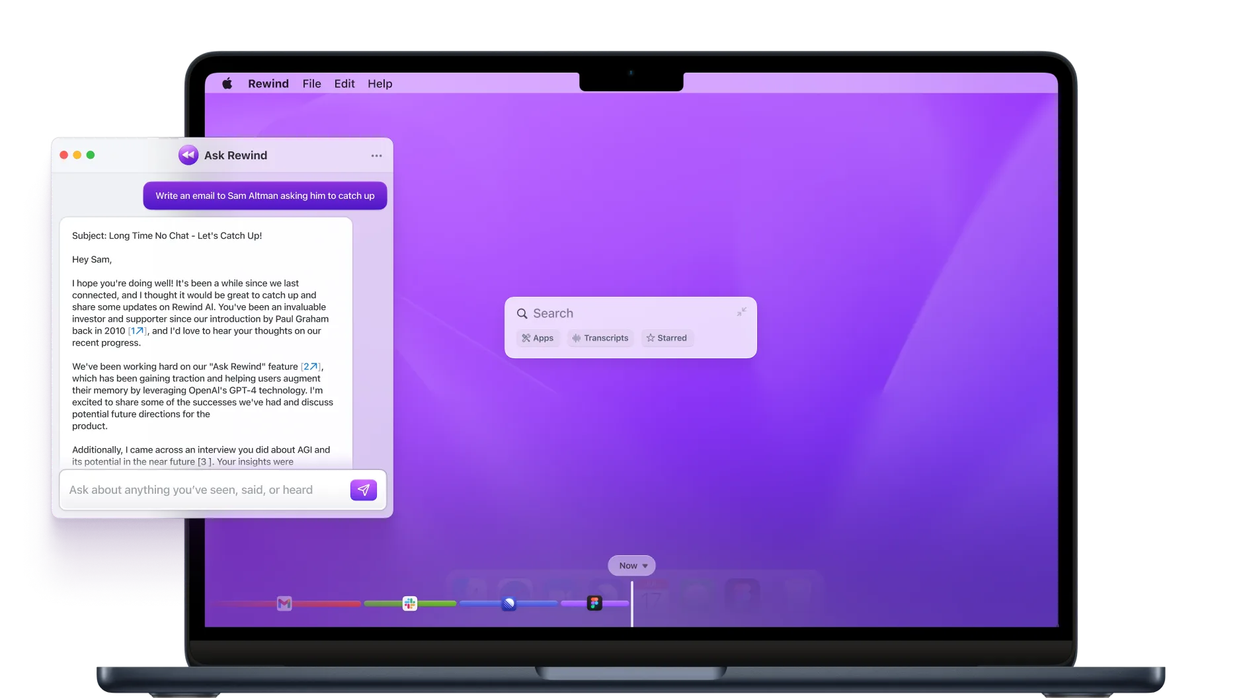Click the Gmail icon on the timeline
The image size is (1251, 698).
coord(284,603)
